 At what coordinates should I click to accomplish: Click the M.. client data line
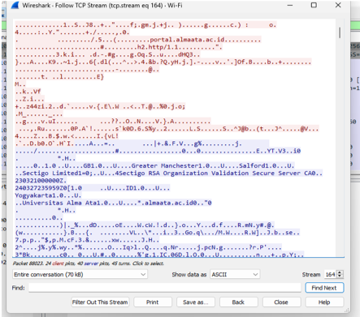click(20, 84)
